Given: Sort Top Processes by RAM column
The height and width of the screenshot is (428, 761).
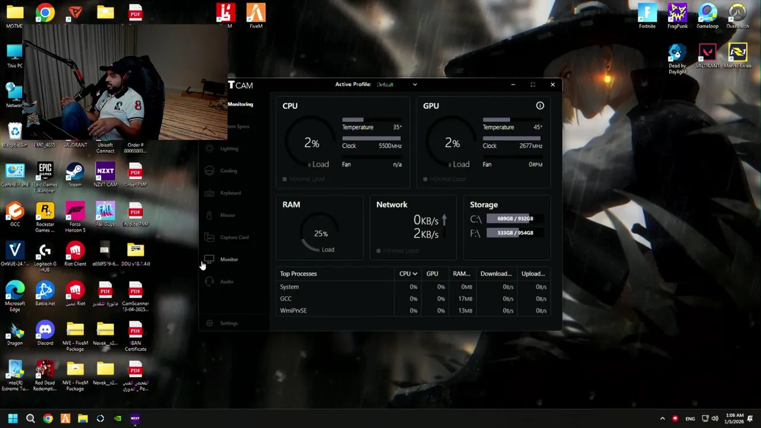Looking at the screenshot, I should (461, 274).
